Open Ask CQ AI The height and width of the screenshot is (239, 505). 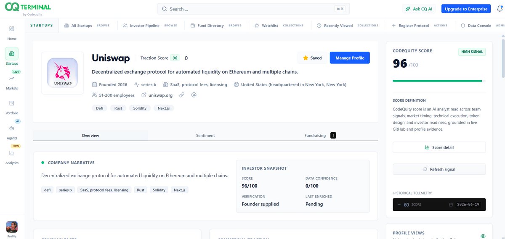420,9
